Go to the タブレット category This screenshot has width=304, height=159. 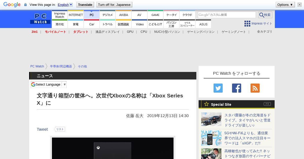click(81, 32)
